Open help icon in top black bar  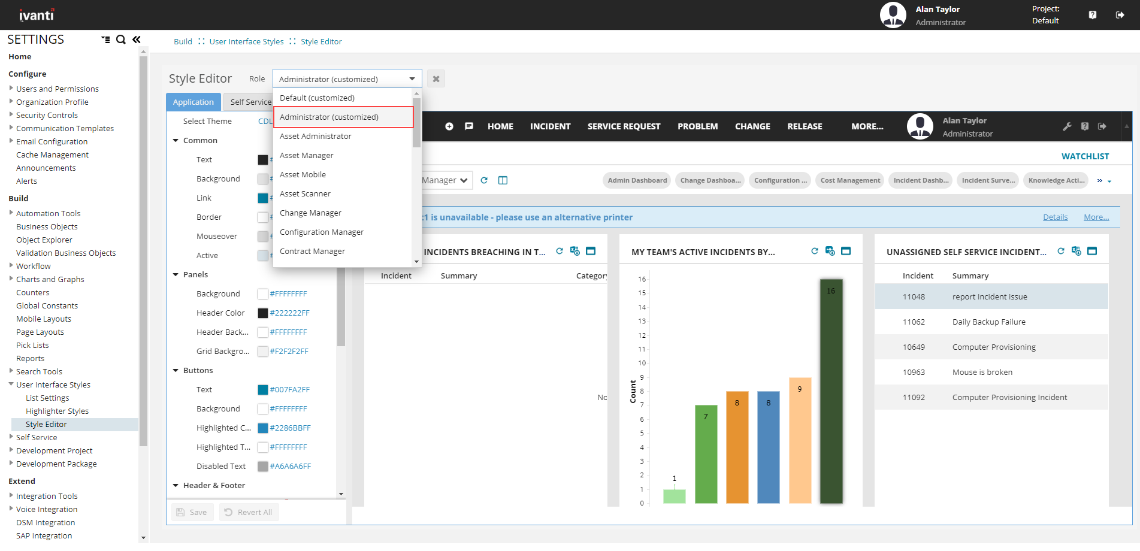(x=1093, y=15)
